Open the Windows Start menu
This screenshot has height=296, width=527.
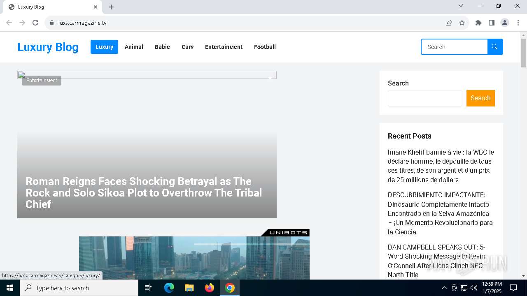10,288
